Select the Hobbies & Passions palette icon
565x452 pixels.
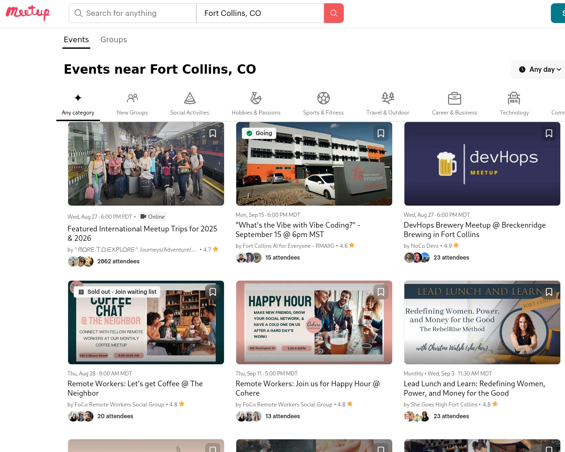(256, 98)
